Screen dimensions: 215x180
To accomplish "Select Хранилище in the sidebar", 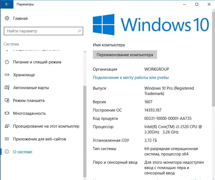I will coord(24,75).
